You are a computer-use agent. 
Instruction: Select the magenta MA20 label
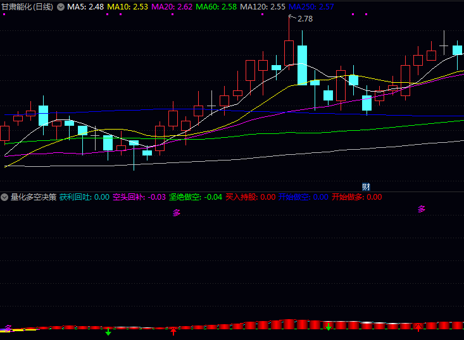[172, 7]
